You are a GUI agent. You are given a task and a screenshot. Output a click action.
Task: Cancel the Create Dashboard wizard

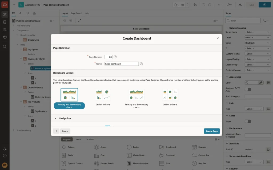click(65, 131)
